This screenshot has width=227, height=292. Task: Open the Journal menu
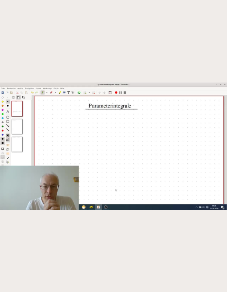coord(39,88)
